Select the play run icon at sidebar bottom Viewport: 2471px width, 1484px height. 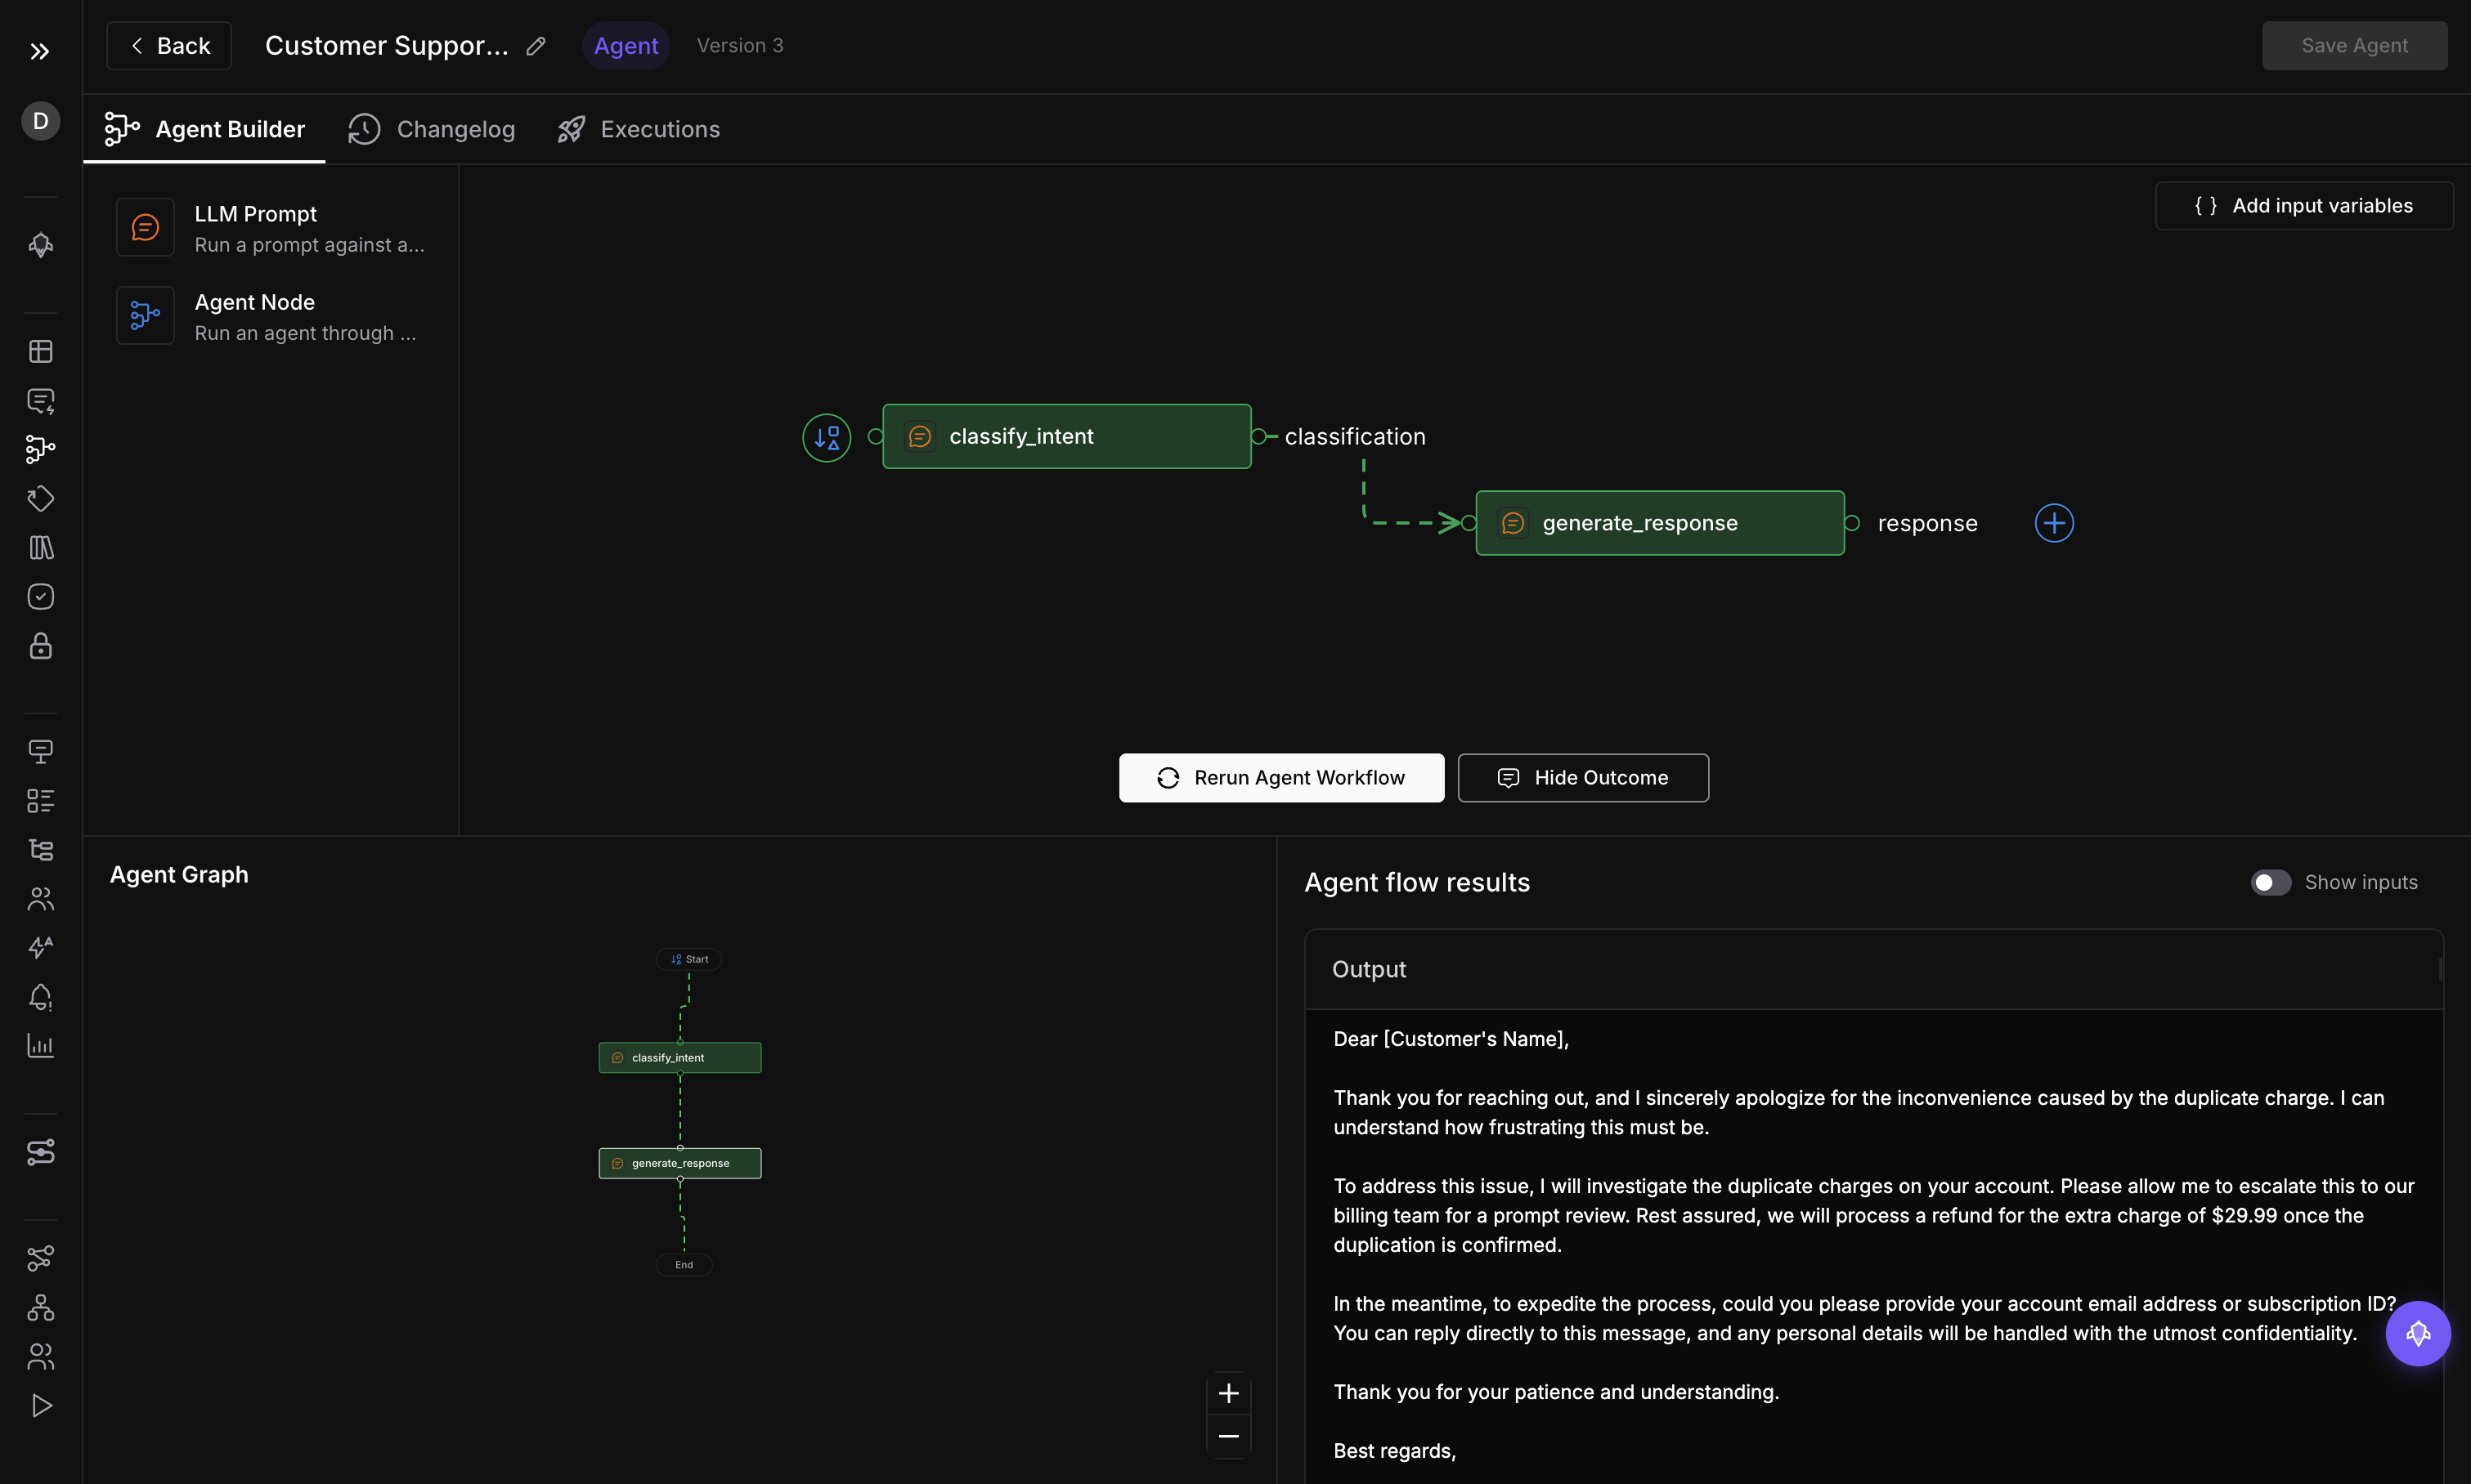pos(40,1406)
